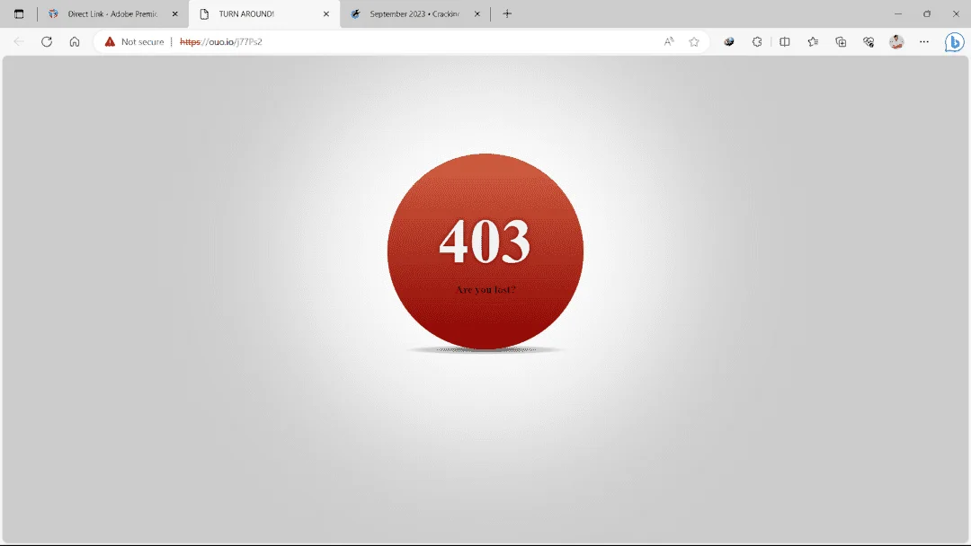
Task: Open Settings and more ellipsis menu
Action: pyautogui.click(x=924, y=41)
